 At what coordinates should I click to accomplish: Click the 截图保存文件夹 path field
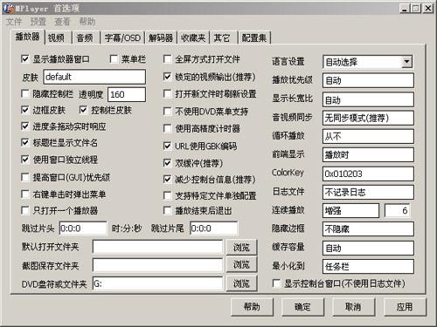157,265
